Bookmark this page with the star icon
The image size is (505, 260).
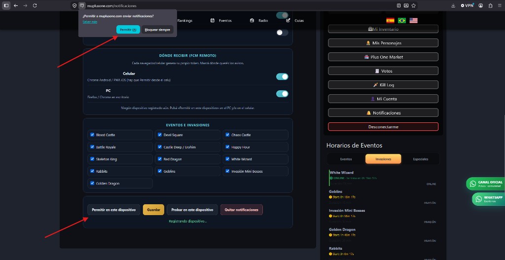(414, 5)
